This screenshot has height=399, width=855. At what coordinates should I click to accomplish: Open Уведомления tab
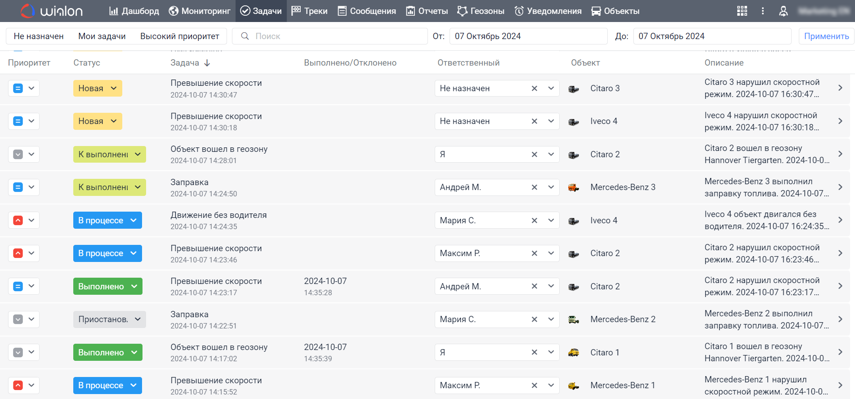548,11
